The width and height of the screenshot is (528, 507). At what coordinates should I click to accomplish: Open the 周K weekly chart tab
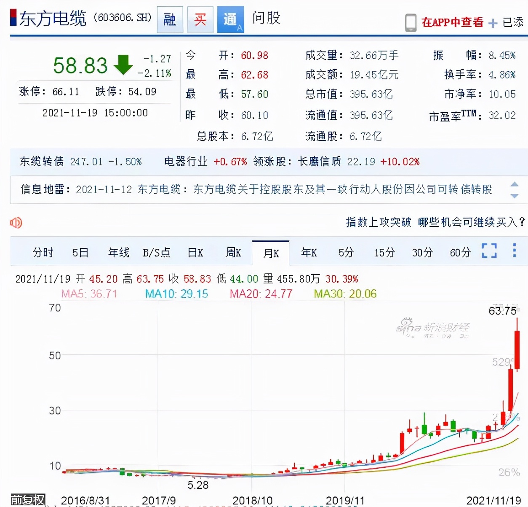(x=233, y=253)
